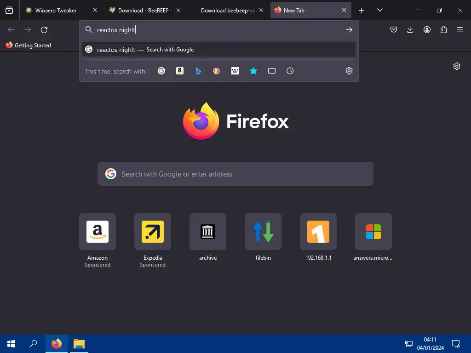
Task: Open File Explorer from taskbar
Action: click(79, 344)
